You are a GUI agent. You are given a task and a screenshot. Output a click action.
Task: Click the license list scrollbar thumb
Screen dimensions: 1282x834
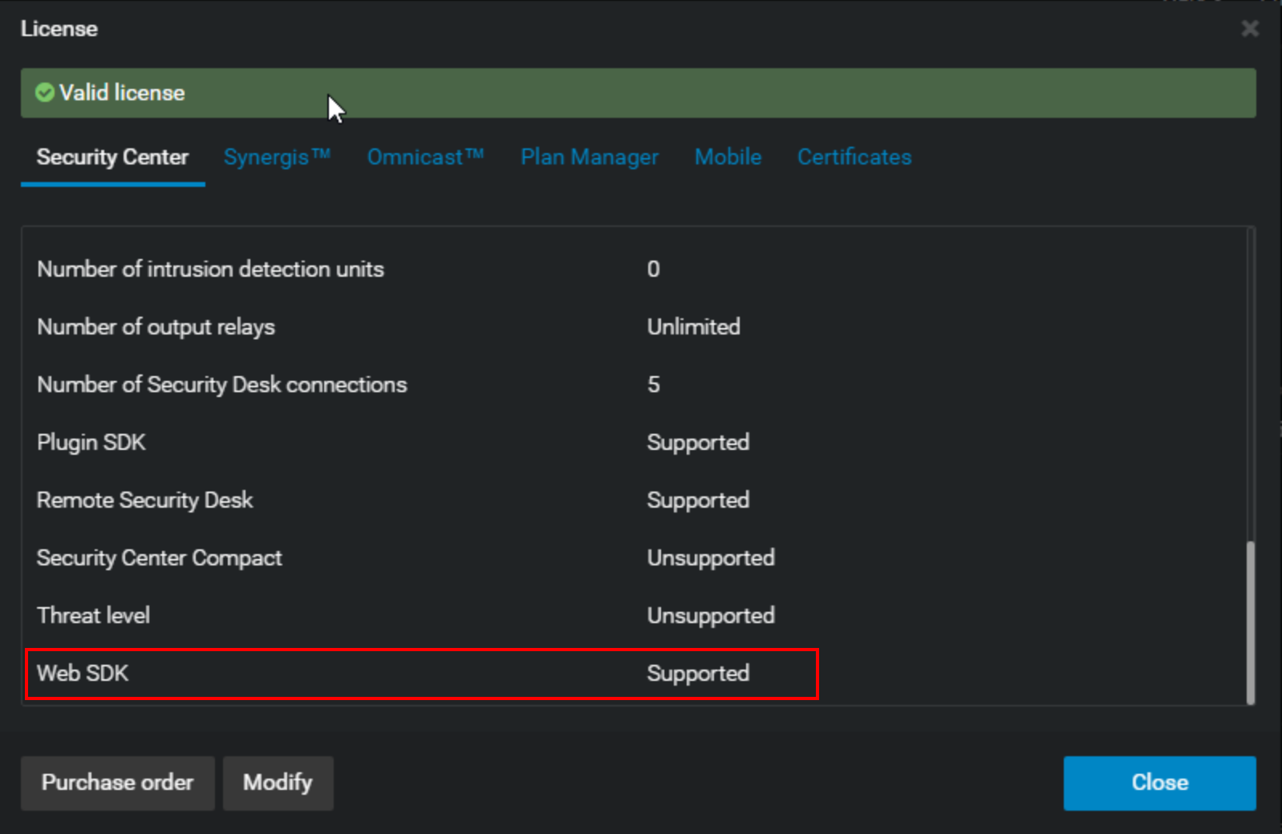1251,622
